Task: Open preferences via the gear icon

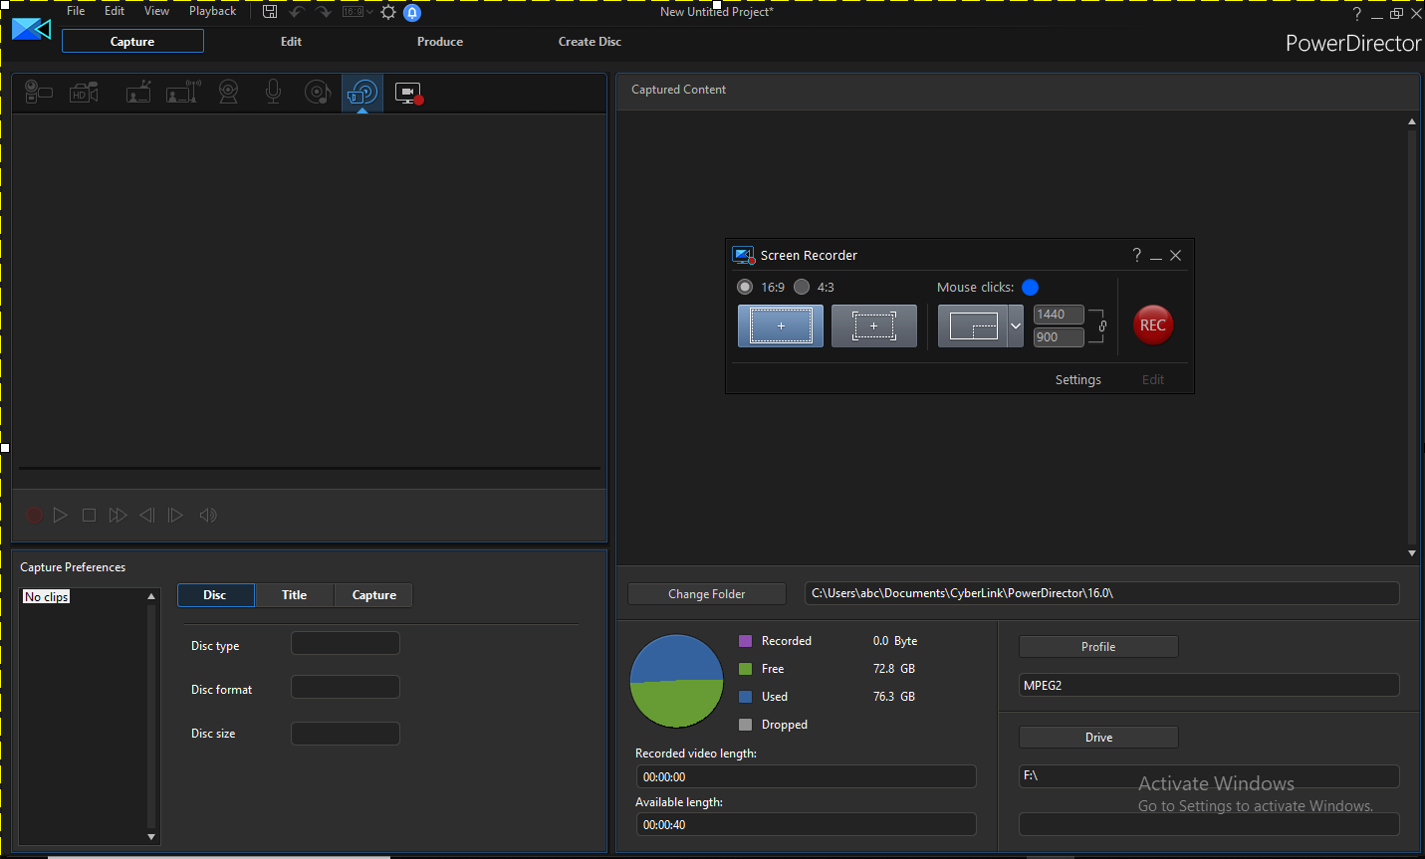Action: (x=388, y=12)
